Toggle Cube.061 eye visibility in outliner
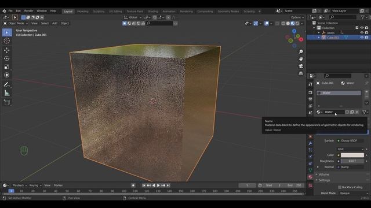Viewport: 371px width, 208px height. point(362,37)
